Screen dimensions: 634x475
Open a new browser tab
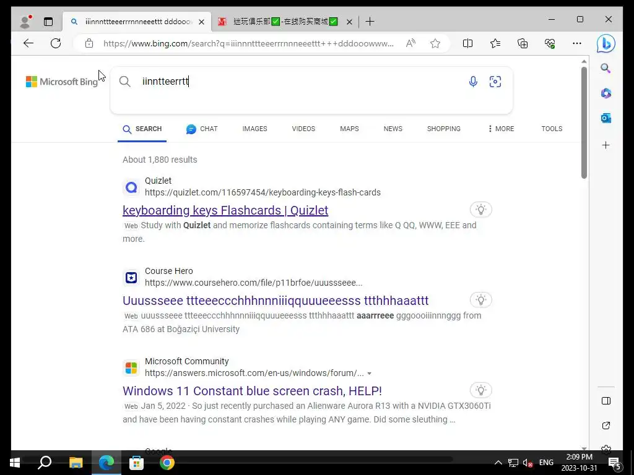click(x=370, y=22)
